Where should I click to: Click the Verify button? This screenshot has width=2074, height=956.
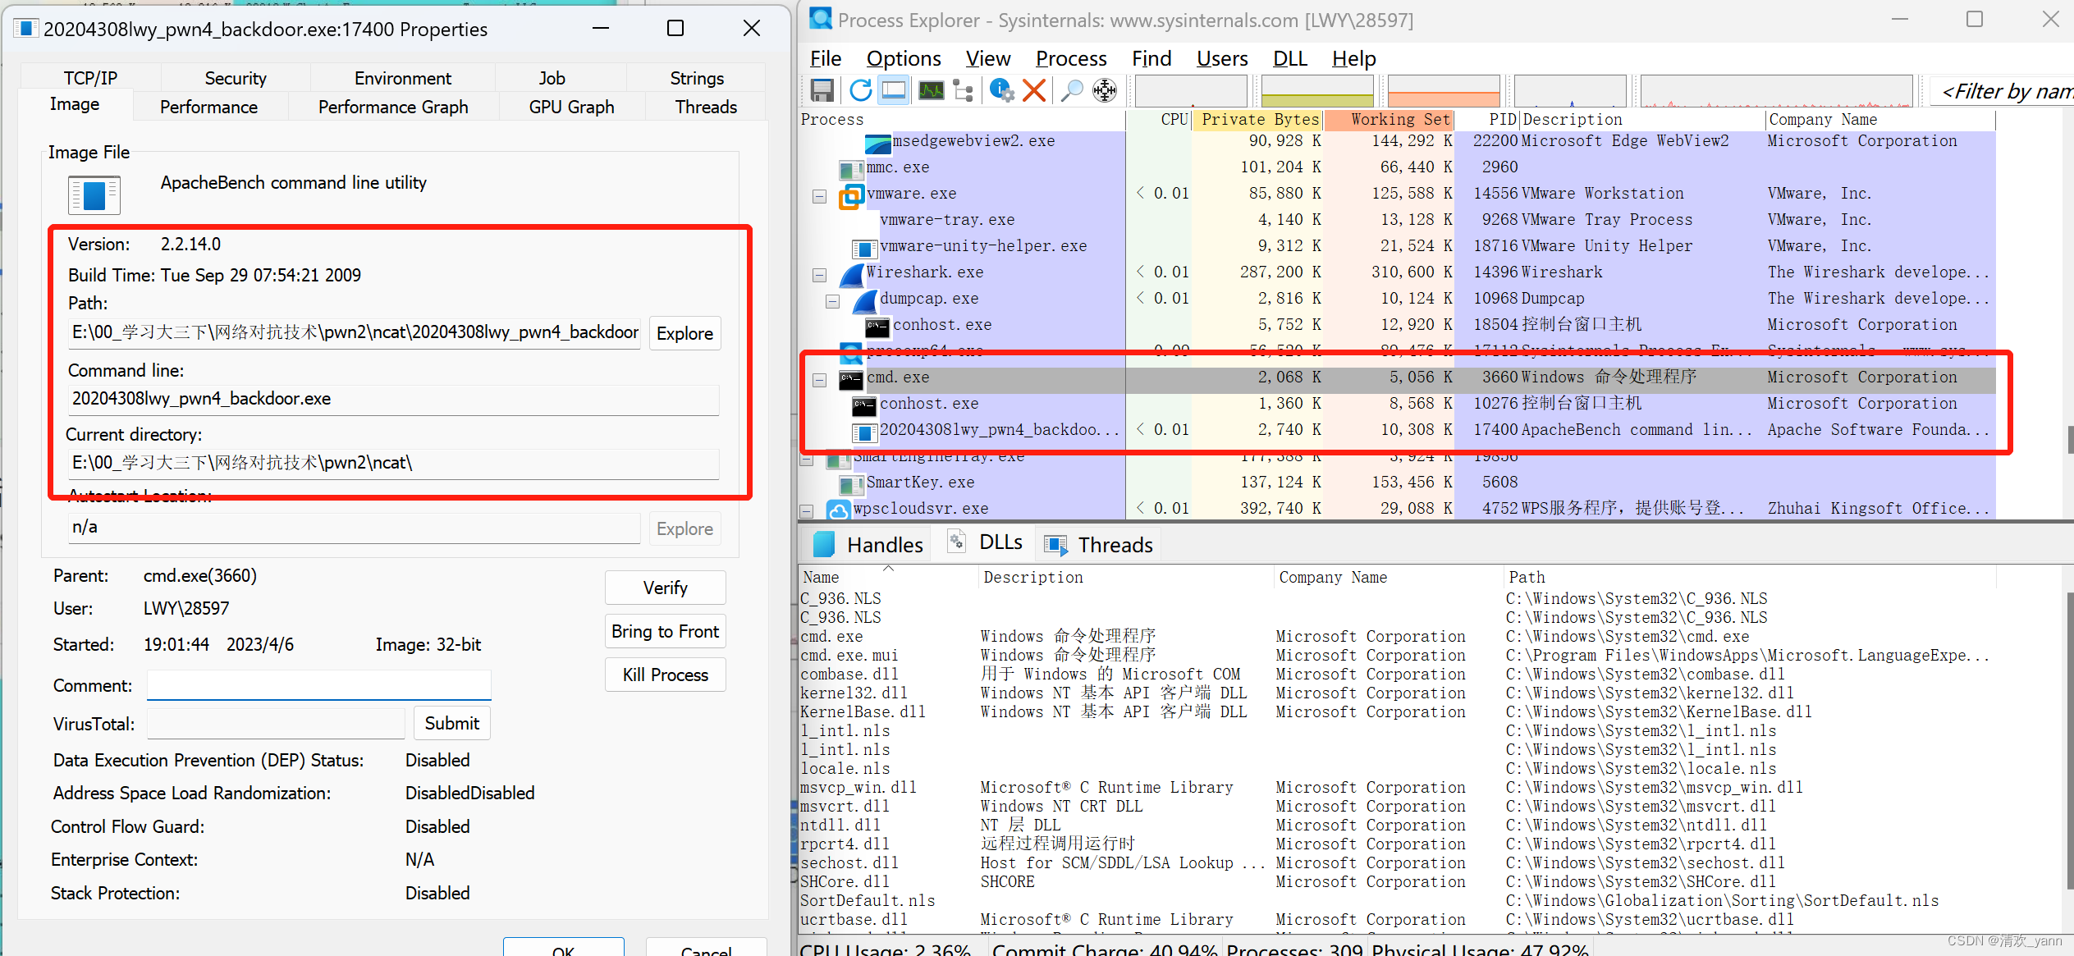665,588
